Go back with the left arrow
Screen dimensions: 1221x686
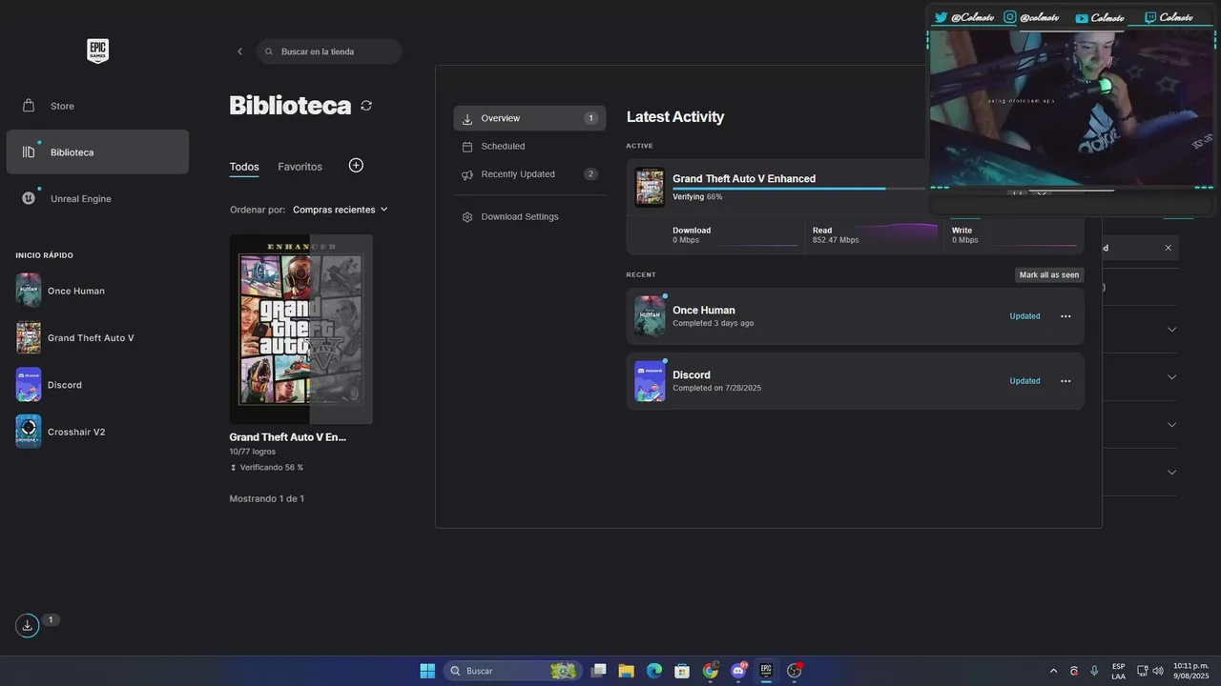pos(239,51)
